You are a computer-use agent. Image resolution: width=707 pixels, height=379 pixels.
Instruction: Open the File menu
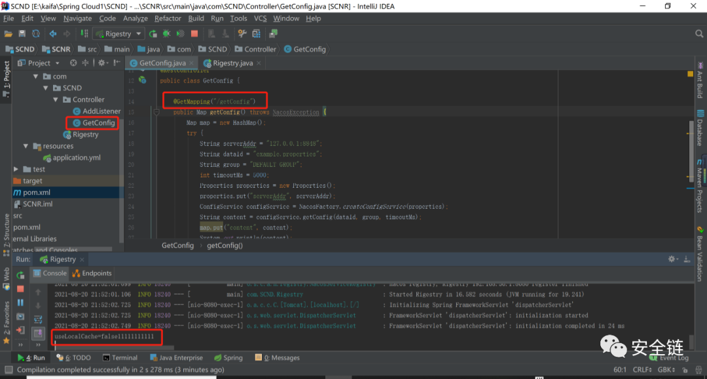[x=9, y=18]
